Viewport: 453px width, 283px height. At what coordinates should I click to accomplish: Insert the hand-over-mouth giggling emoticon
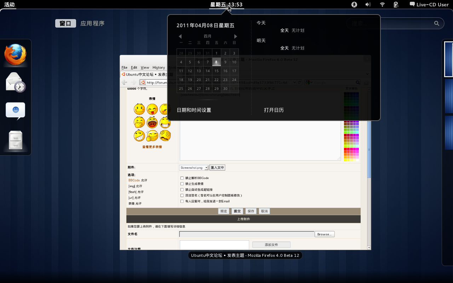tap(139, 122)
